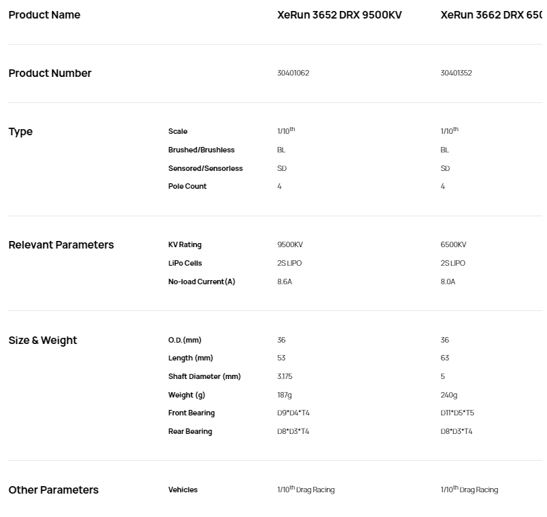Select product number 30401062
The height and width of the screenshot is (517, 547).
coord(293,73)
